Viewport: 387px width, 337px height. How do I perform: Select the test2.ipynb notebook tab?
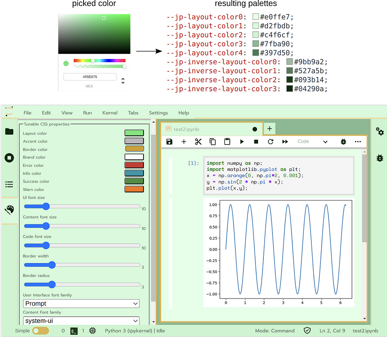(212, 129)
